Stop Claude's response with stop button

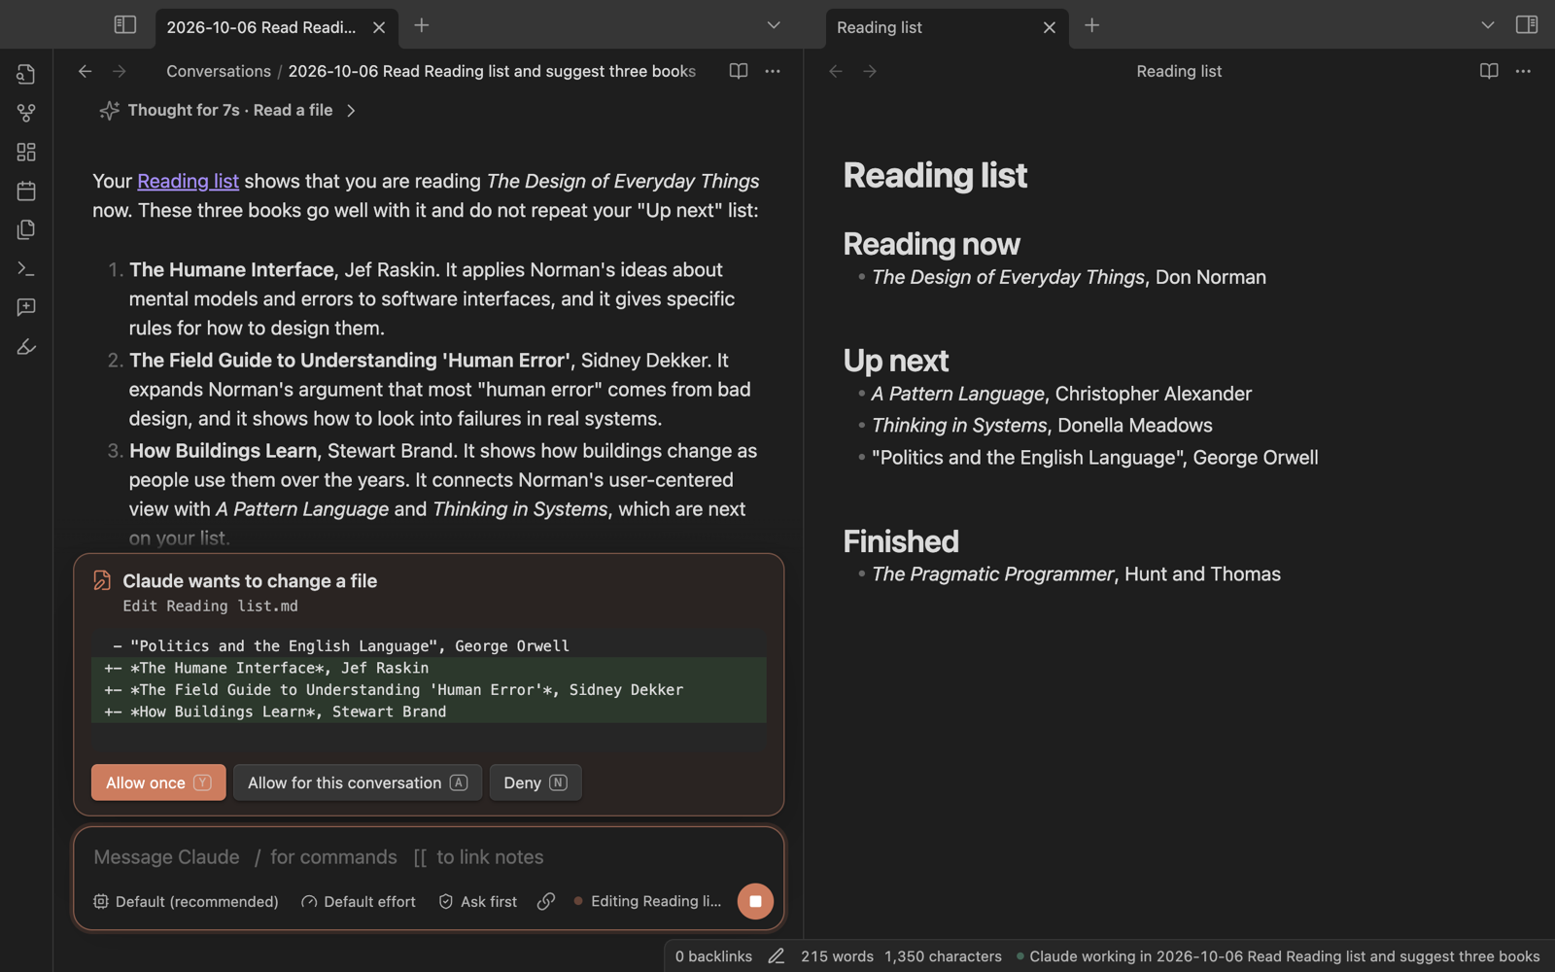(x=755, y=901)
